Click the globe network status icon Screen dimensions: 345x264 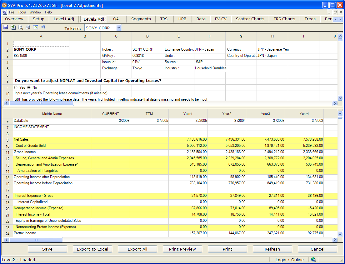click(313, 260)
